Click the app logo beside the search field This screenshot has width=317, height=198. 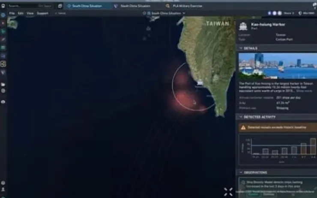(3, 6)
